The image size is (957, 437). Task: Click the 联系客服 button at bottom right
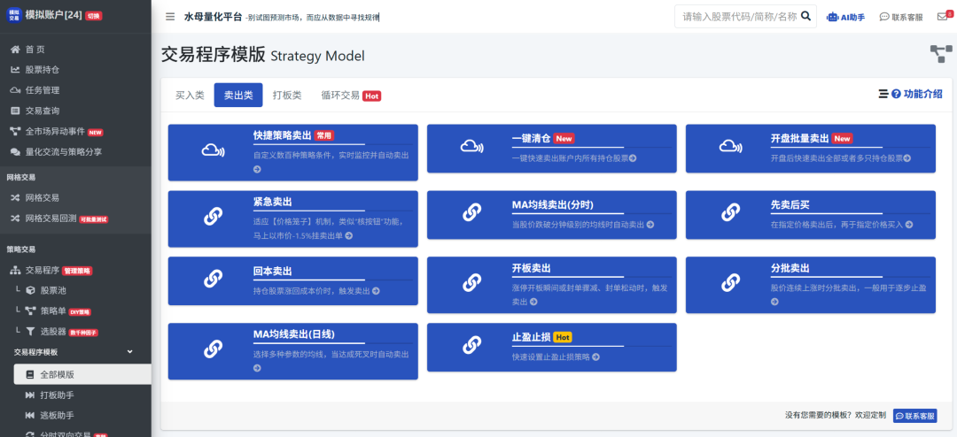tap(914, 416)
